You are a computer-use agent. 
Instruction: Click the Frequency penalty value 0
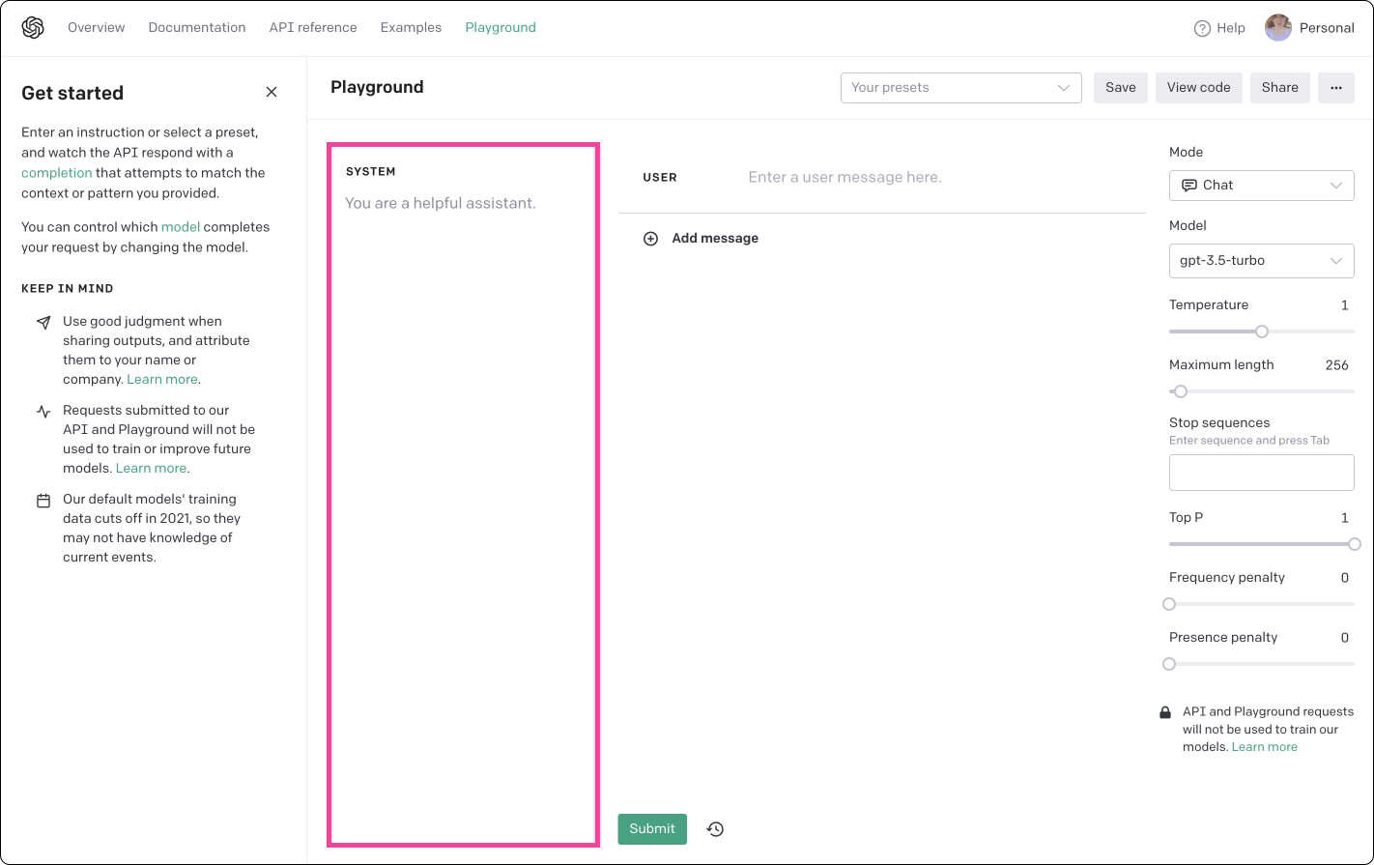pyautogui.click(x=1345, y=578)
